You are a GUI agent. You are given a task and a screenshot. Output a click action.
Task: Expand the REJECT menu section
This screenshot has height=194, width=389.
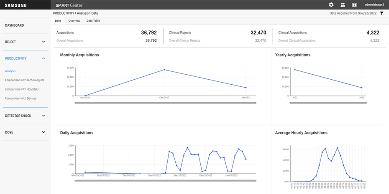point(25,42)
